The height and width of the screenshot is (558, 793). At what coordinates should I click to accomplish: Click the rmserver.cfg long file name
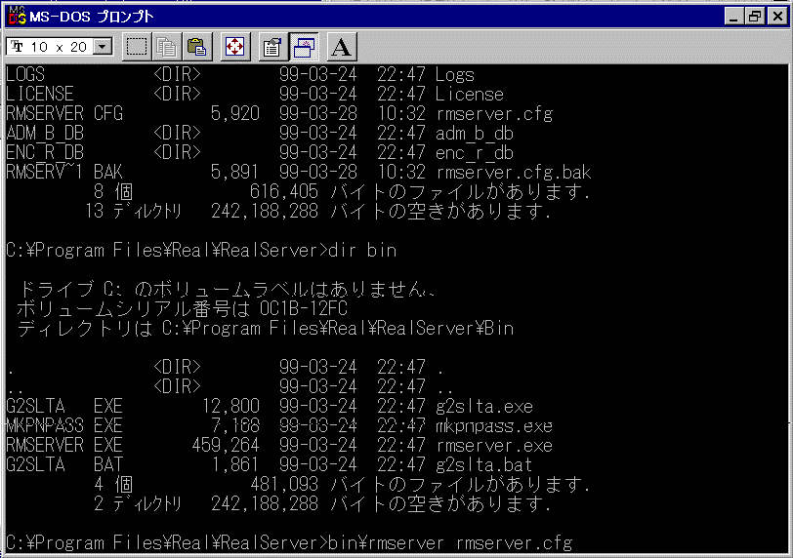(x=494, y=114)
